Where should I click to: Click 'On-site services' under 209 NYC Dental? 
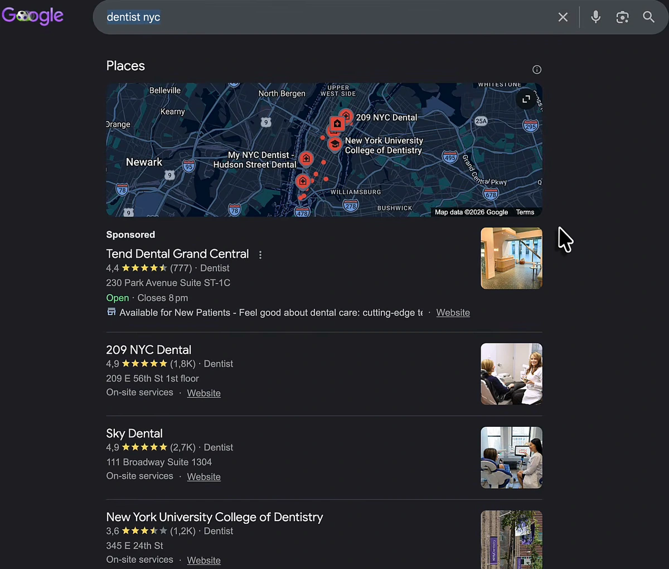[x=139, y=393]
